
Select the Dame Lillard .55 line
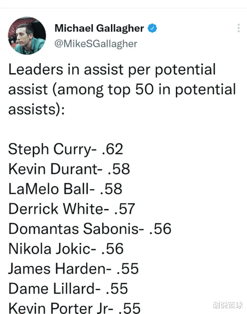click(68, 288)
